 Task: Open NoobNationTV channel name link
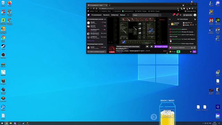pos(121,49)
